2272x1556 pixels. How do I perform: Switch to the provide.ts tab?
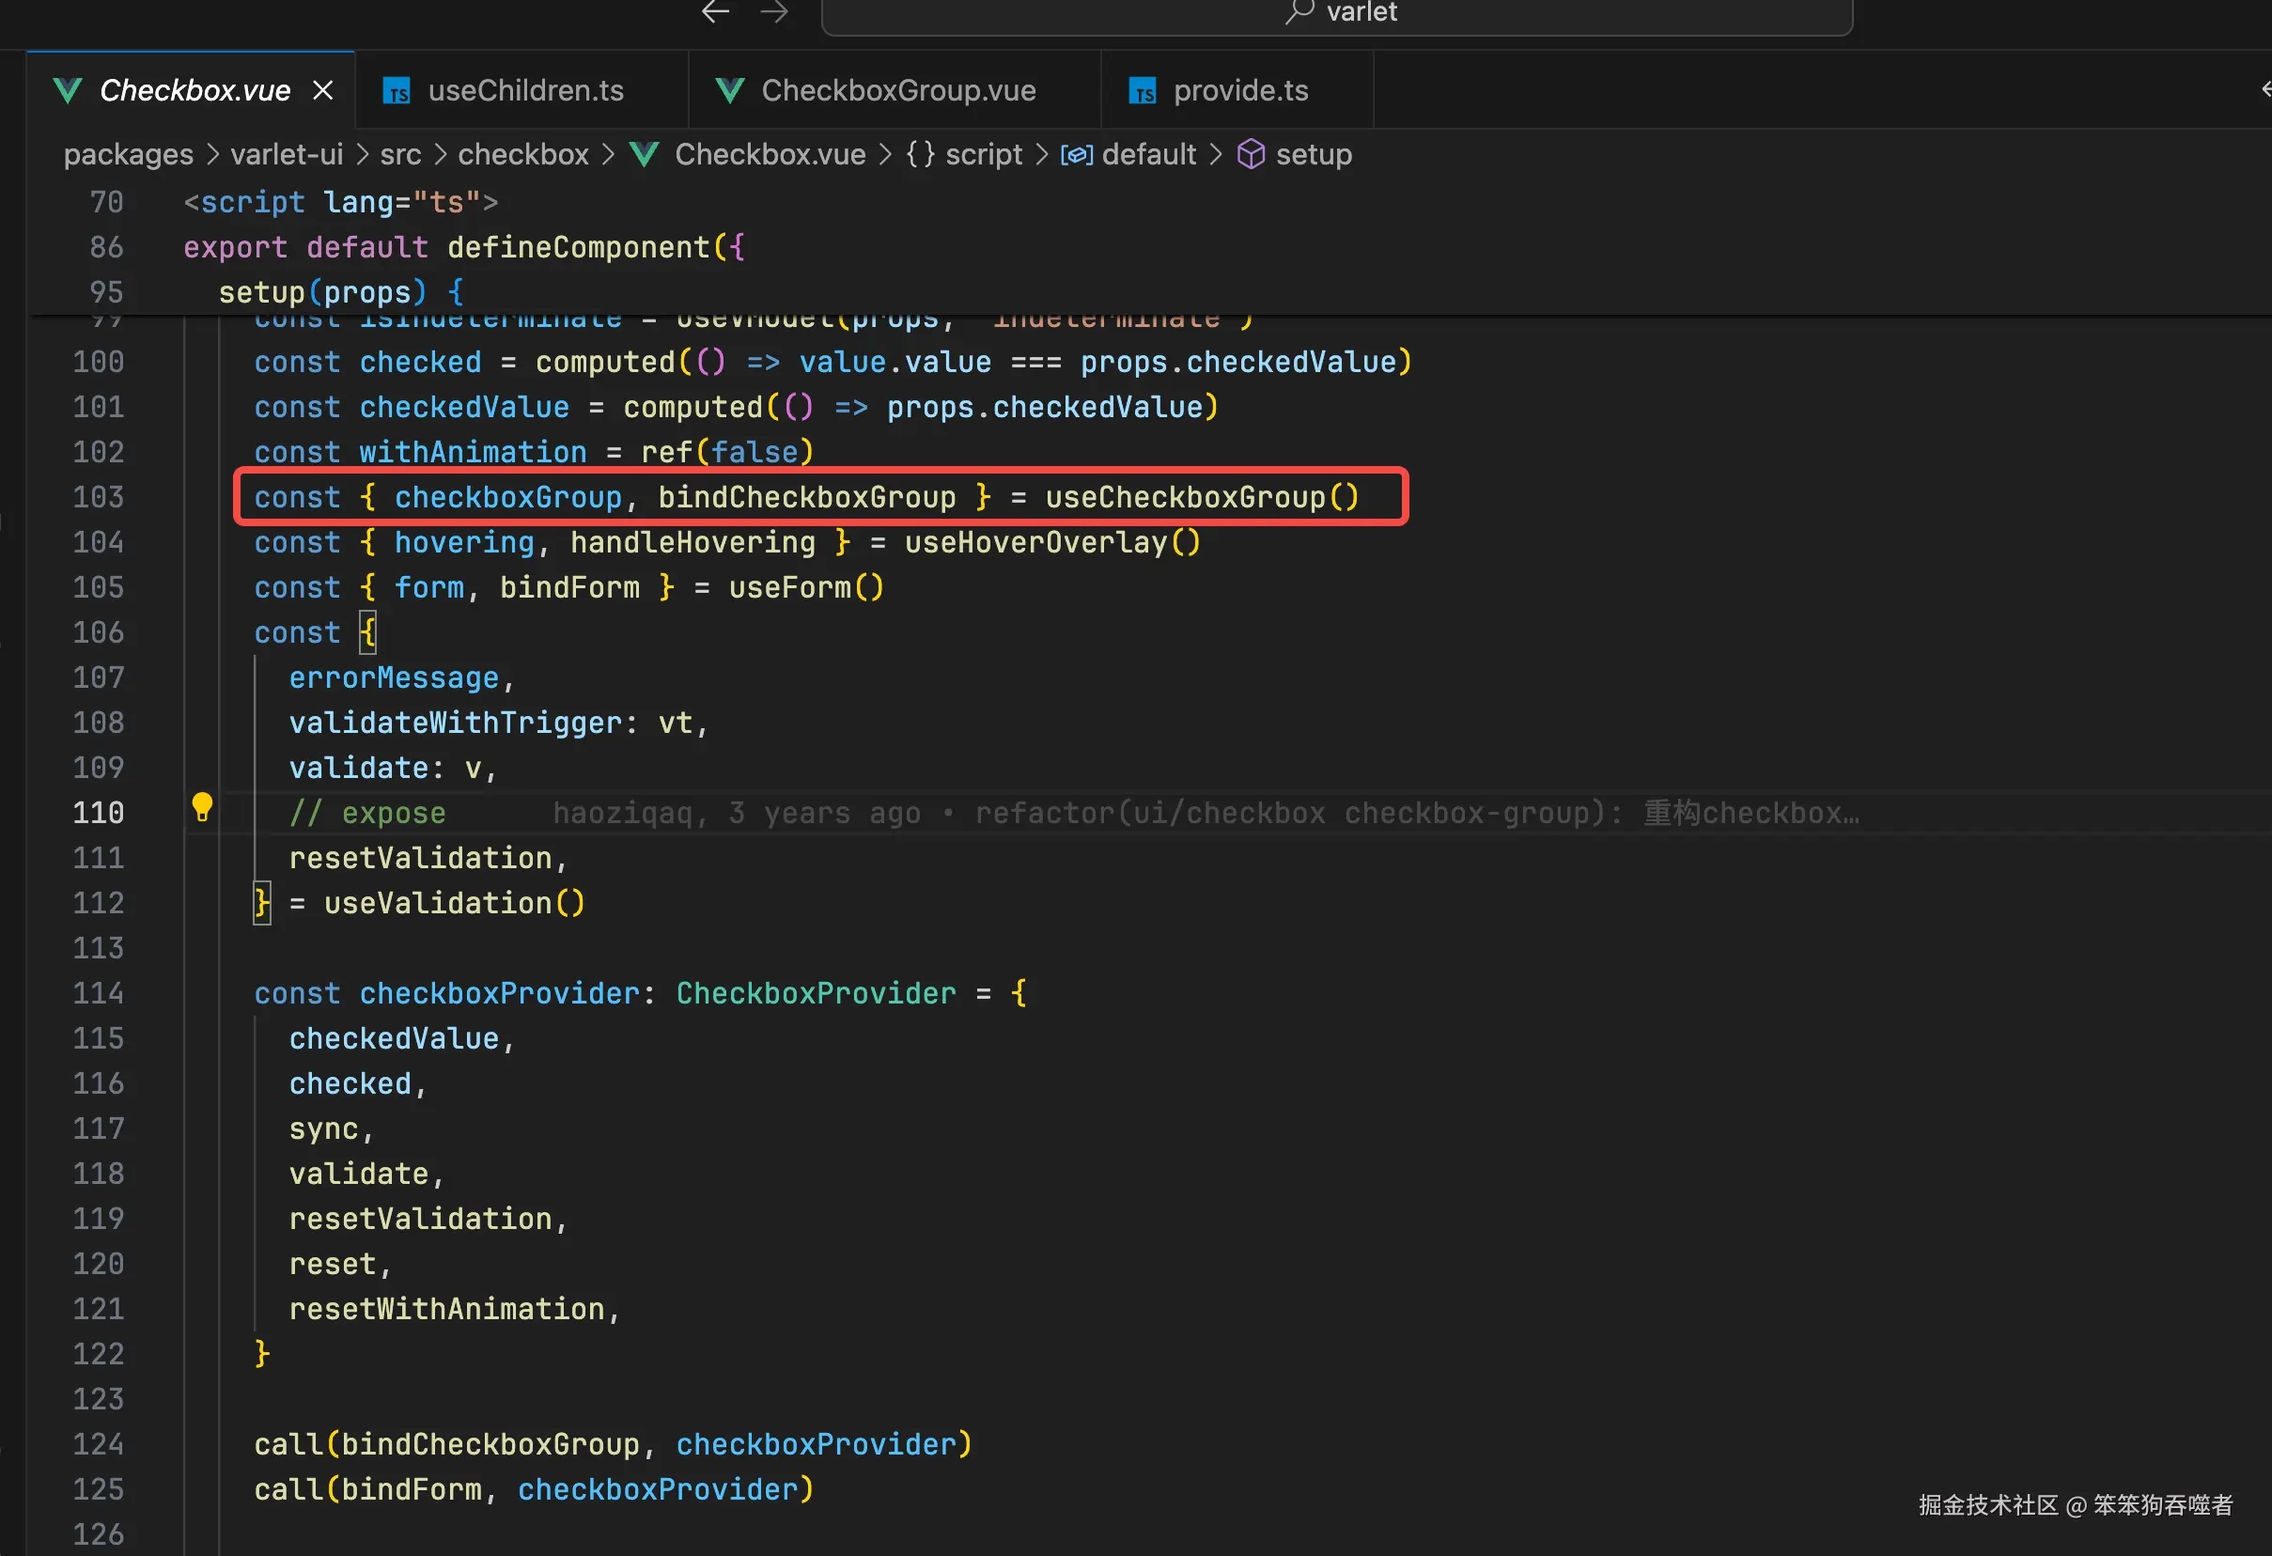[x=1239, y=91]
